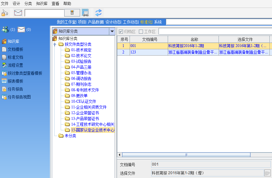Click the horizontal scrollbar under the table
The height and width of the screenshot is (178, 272).
pyautogui.click(x=187, y=155)
